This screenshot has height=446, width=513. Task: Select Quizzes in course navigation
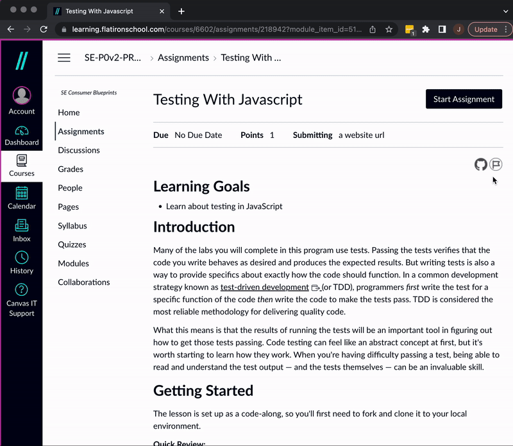coord(72,244)
